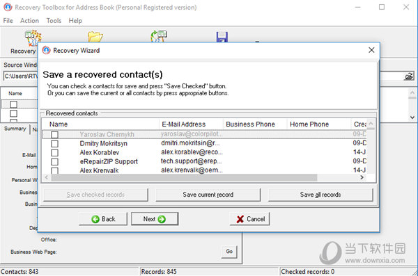This screenshot has height=276, width=418.
Task: Open the File menu
Action: coord(8,20)
